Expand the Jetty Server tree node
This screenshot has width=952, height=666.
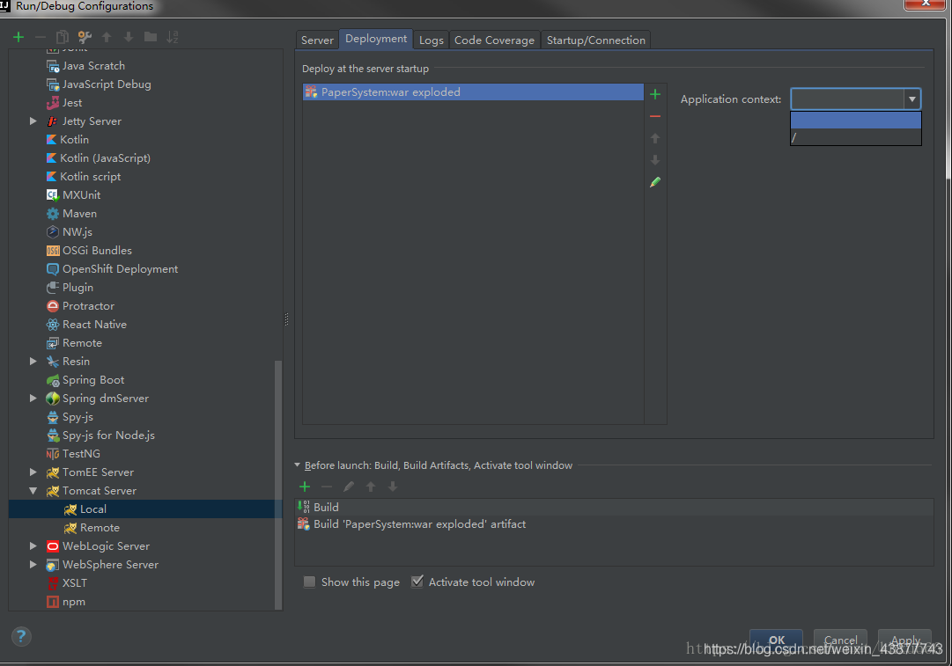pyautogui.click(x=33, y=121)
